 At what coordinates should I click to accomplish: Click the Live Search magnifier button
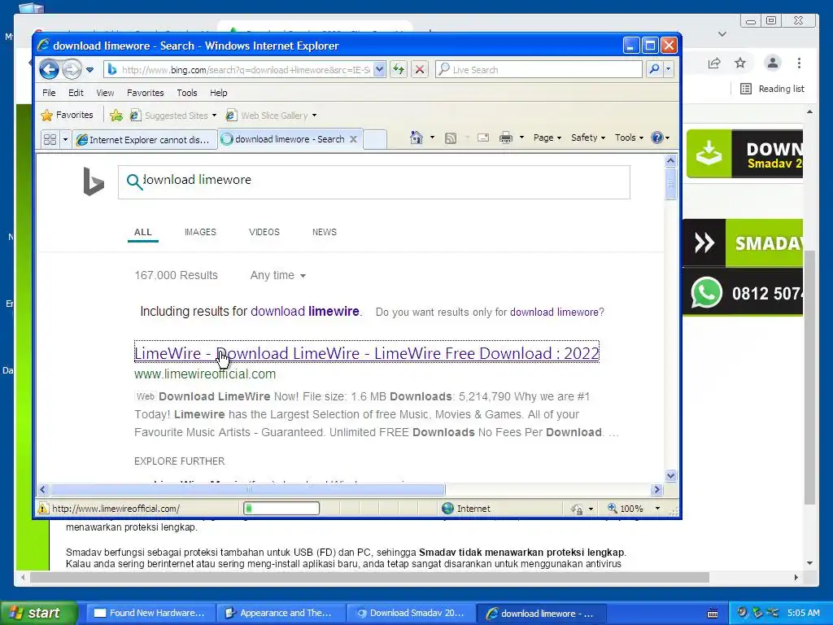pos(655,69)
